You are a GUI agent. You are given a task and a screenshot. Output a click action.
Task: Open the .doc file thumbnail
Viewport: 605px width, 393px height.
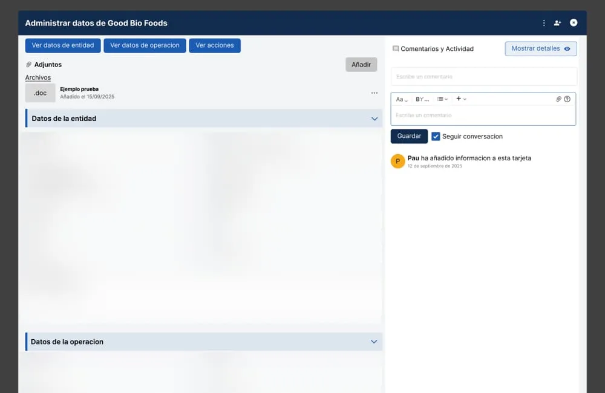click(40, 93)
